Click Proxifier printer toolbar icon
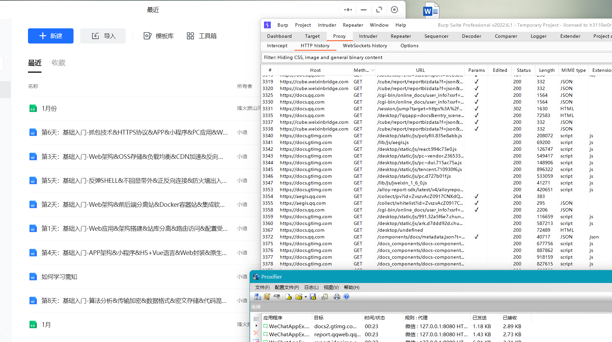The height and width of the screenshot is (342, 612). pos(337,296)
